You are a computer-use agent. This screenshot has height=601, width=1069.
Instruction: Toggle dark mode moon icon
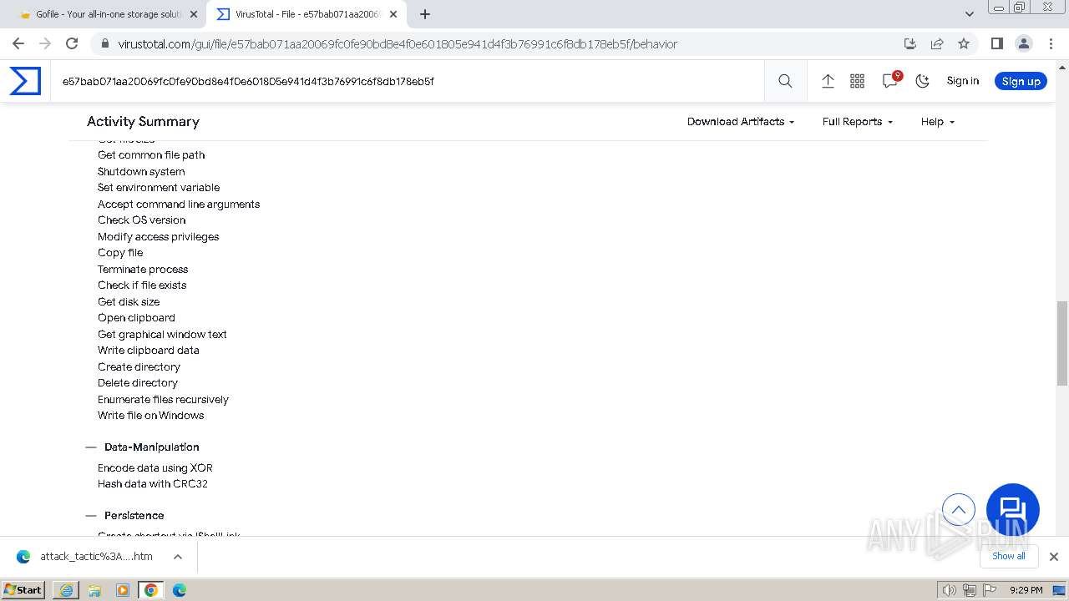pos(922,81)
